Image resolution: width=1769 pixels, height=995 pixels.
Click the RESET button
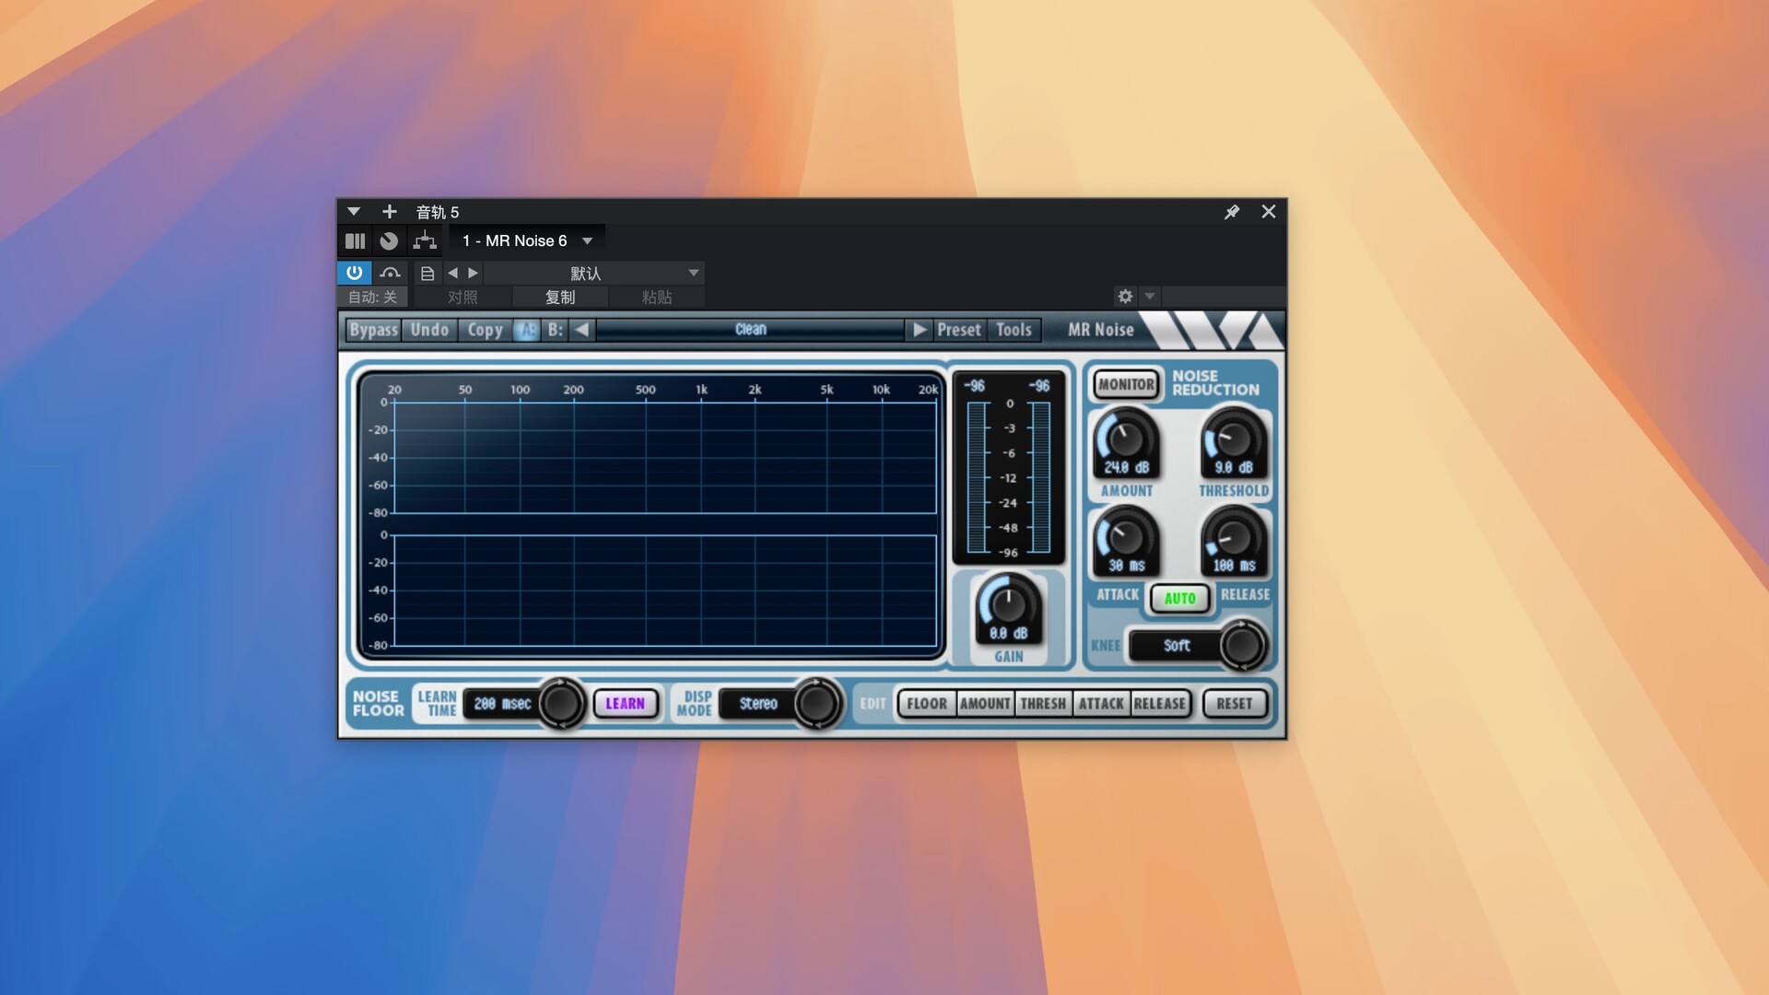pyautogui.click(x=1235, y=704)
